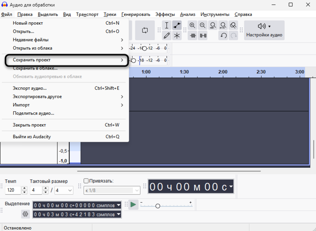Viewport: 316px width, 231px height.
Task: Click Fit project to width icon
Action: click(x=223, y=25)
